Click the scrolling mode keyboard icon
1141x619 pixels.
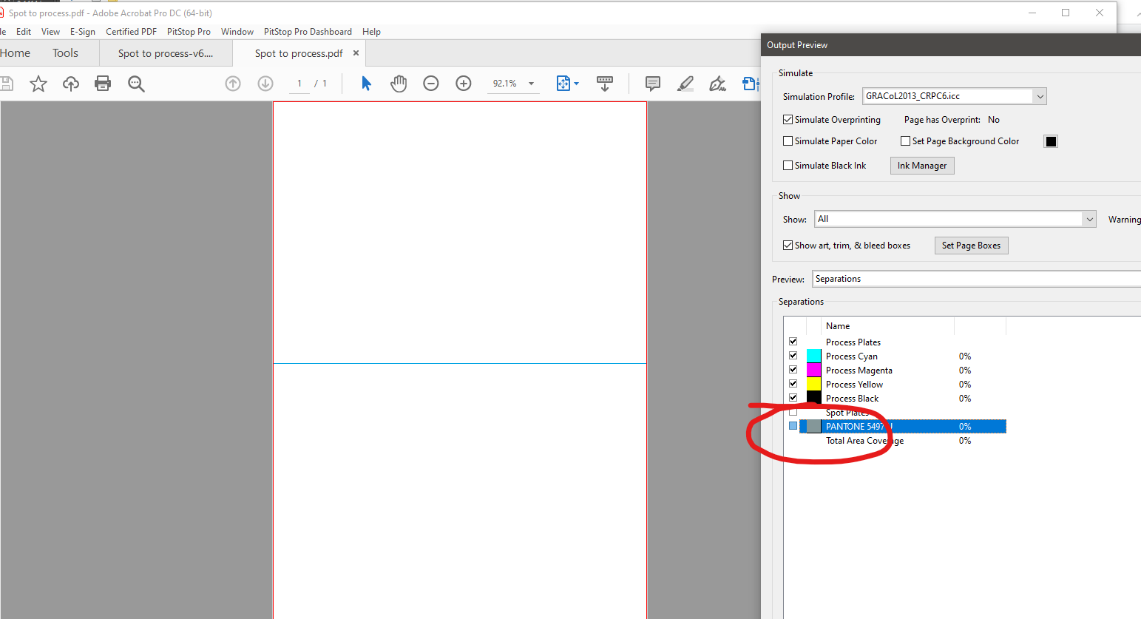[605, 84]
